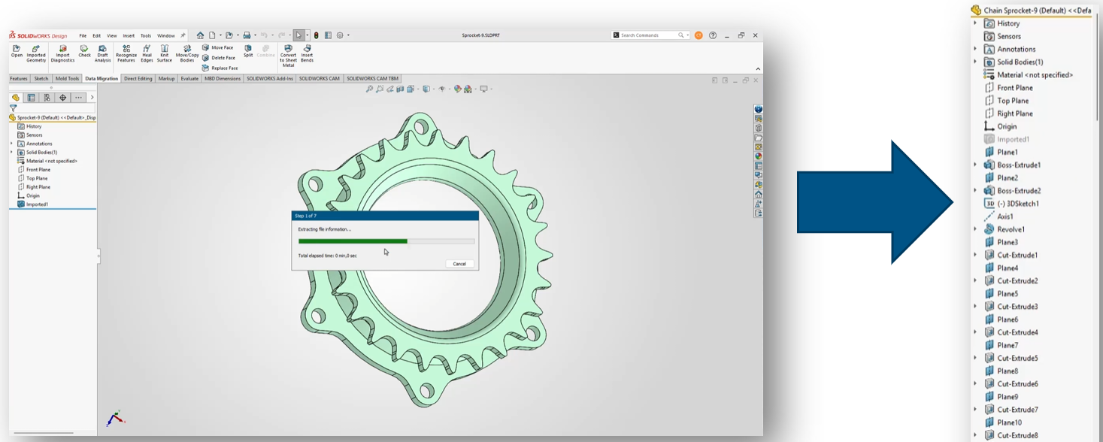Open the Tools menu
This screenshot has height=442, width=1103.
point(146,35)
